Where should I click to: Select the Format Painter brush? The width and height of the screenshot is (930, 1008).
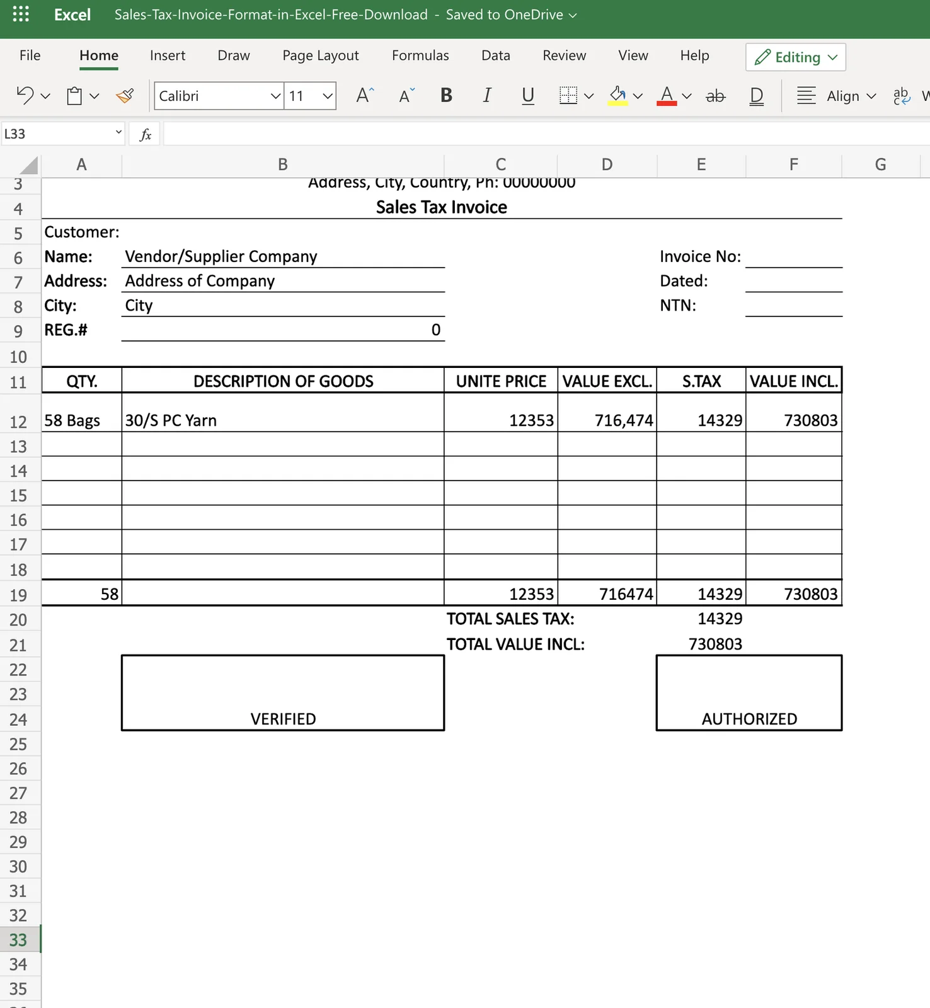[125, 96]
